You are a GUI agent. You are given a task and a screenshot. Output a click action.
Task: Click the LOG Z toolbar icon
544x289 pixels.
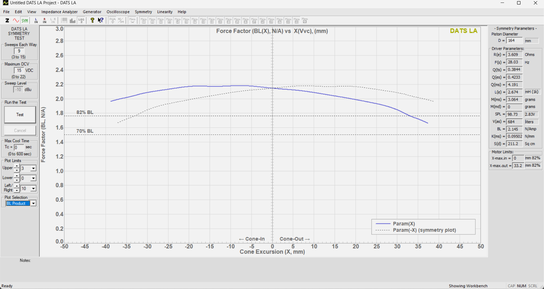[81, 20]
